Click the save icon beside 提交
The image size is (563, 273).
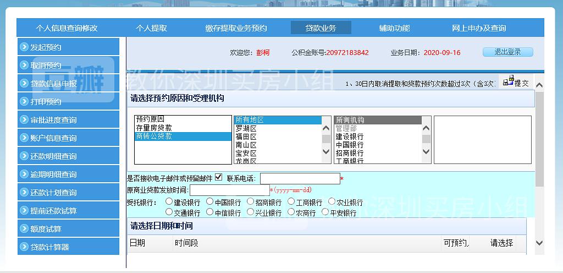508,81
